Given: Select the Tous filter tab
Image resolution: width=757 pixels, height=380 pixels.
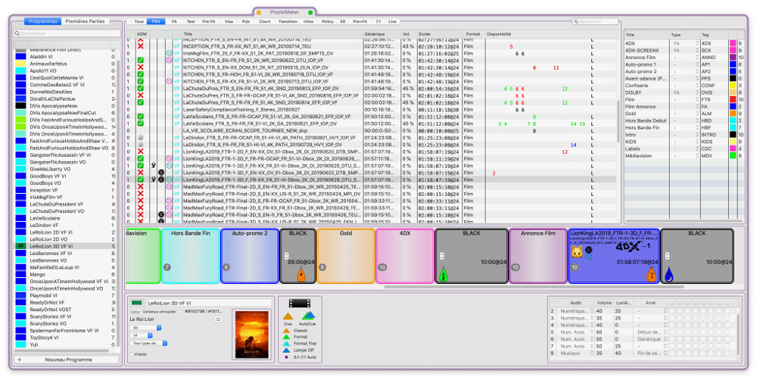Looking at the screenshot, I should (139, 21).
